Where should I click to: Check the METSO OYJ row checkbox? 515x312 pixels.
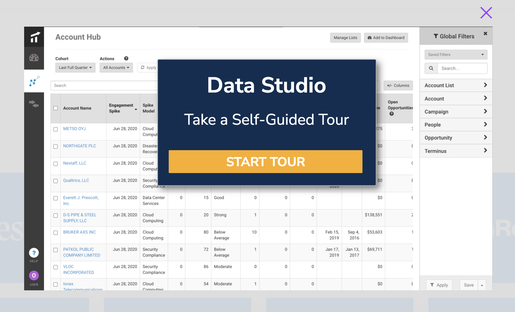pyautogui.click(x=56, y=129)
